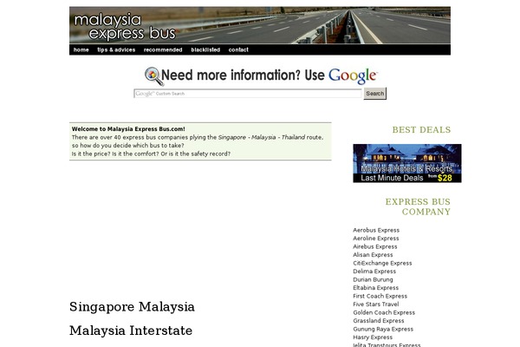The width and height of the screenshot is (520, 347).
Task: Open the home menu item
Action: (x=81, y=49)
